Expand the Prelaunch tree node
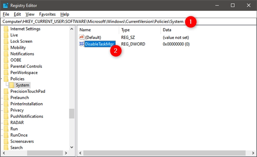This screenshot has width=257, height=157. (2, 98)
